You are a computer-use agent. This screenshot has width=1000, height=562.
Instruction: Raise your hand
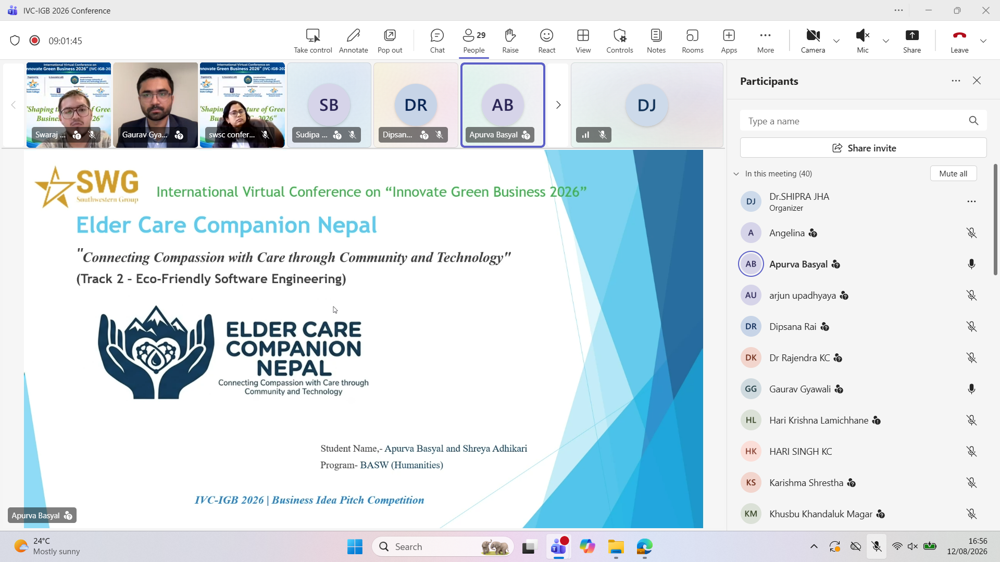510,41
